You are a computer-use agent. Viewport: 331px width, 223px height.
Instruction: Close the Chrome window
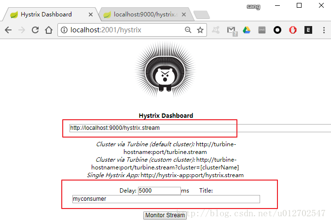coord(321,5)
